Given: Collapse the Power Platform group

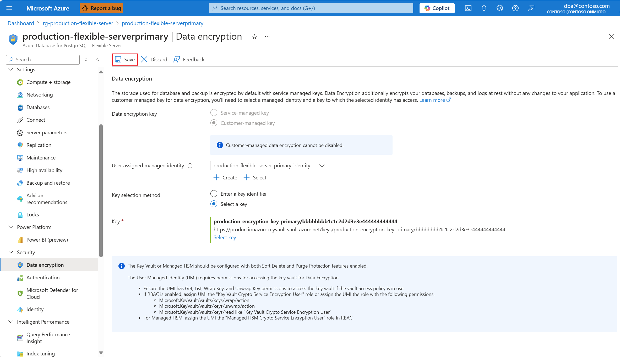Looking at the screenshot, I should tap(11, 227).
